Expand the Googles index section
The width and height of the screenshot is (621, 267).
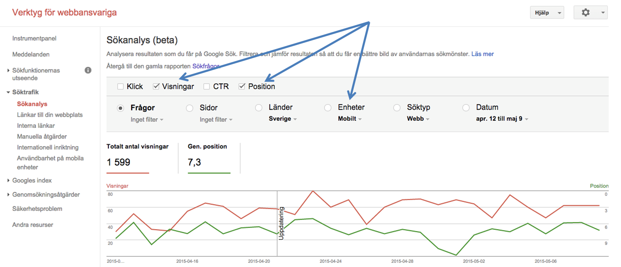[9, 181]
